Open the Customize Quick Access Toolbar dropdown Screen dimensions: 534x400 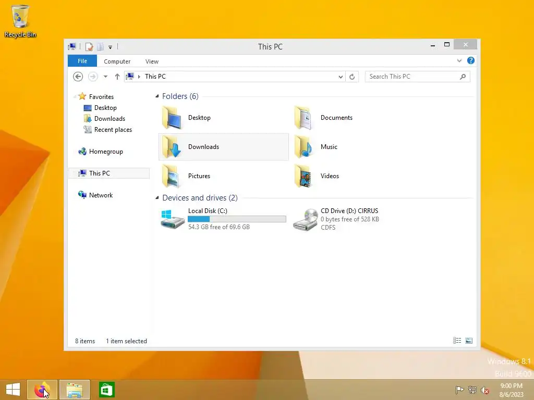coord(111,47)
